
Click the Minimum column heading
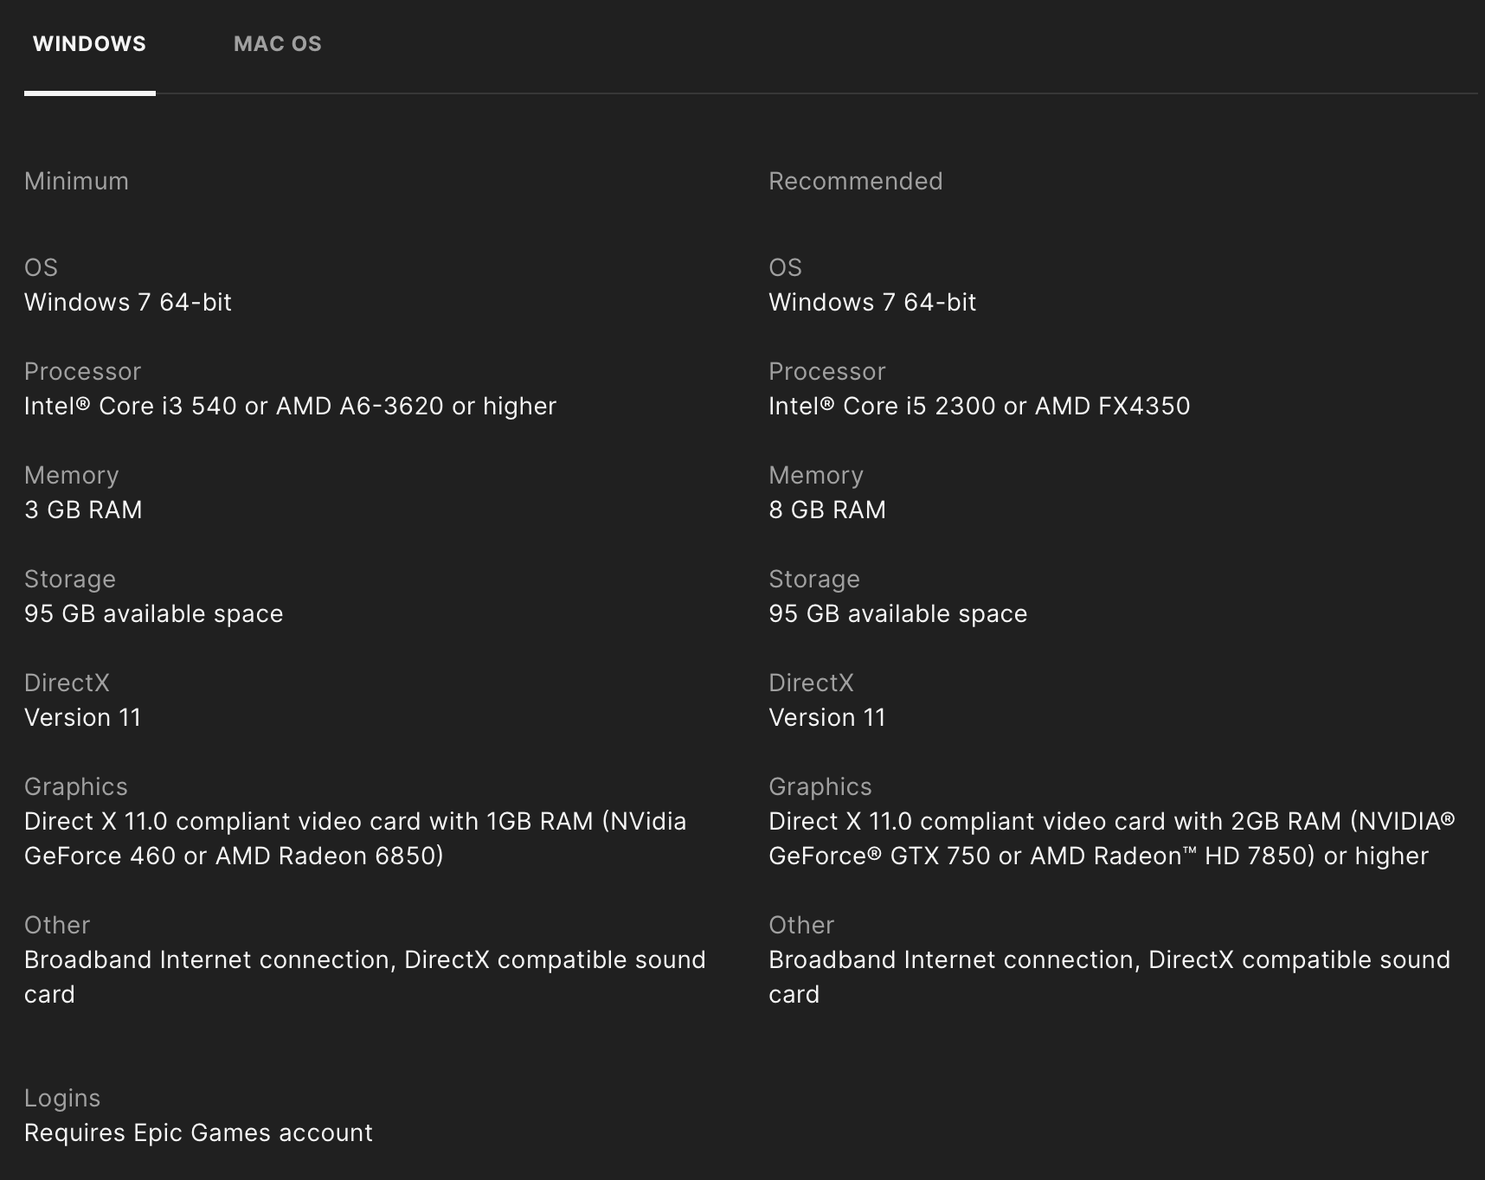(76, 182)
